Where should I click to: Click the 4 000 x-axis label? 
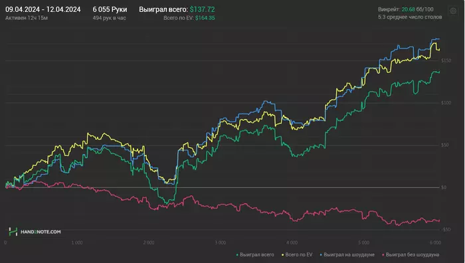pos(292,242)
